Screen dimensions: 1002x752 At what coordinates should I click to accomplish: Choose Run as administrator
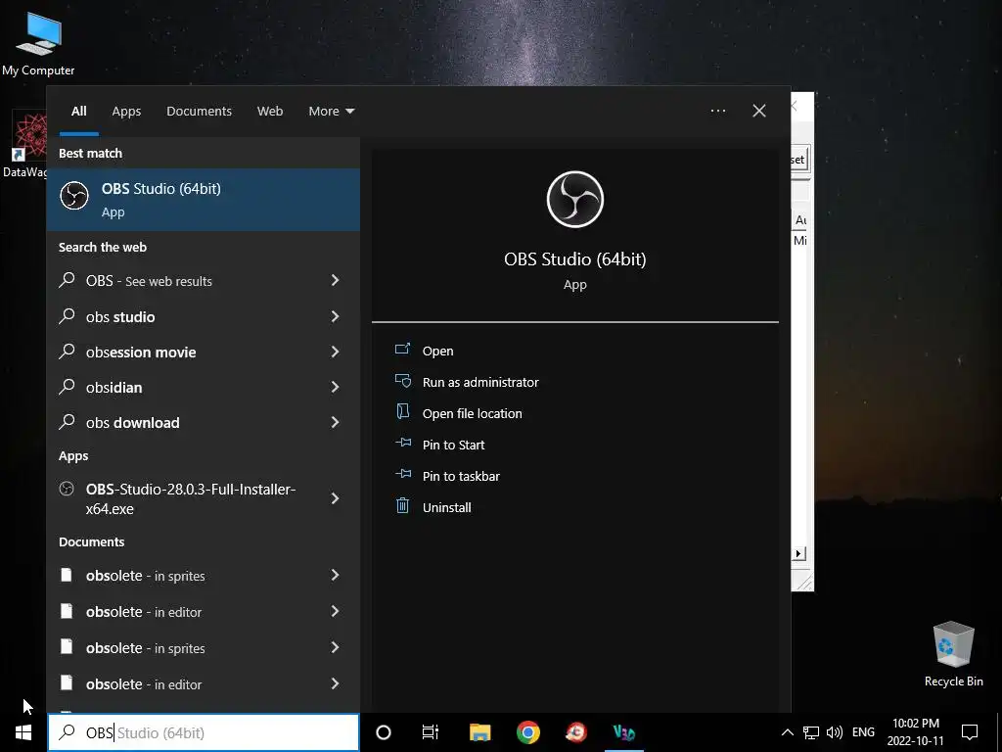coord(480,382)
